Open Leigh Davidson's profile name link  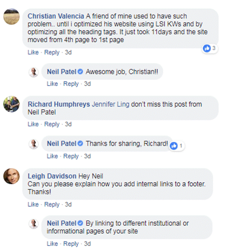(52, 176)
